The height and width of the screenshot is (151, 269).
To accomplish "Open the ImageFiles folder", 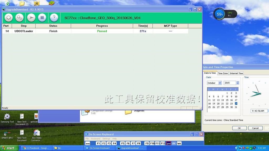I will [x=128, y=112].
